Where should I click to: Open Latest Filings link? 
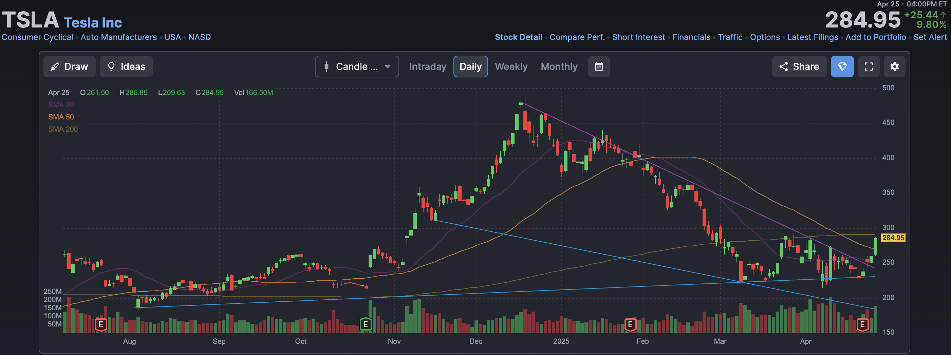point(812,37)
